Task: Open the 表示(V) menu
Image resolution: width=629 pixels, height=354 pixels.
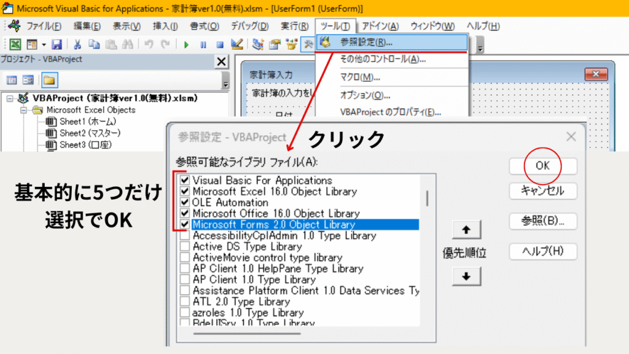Action: [127, 26]
